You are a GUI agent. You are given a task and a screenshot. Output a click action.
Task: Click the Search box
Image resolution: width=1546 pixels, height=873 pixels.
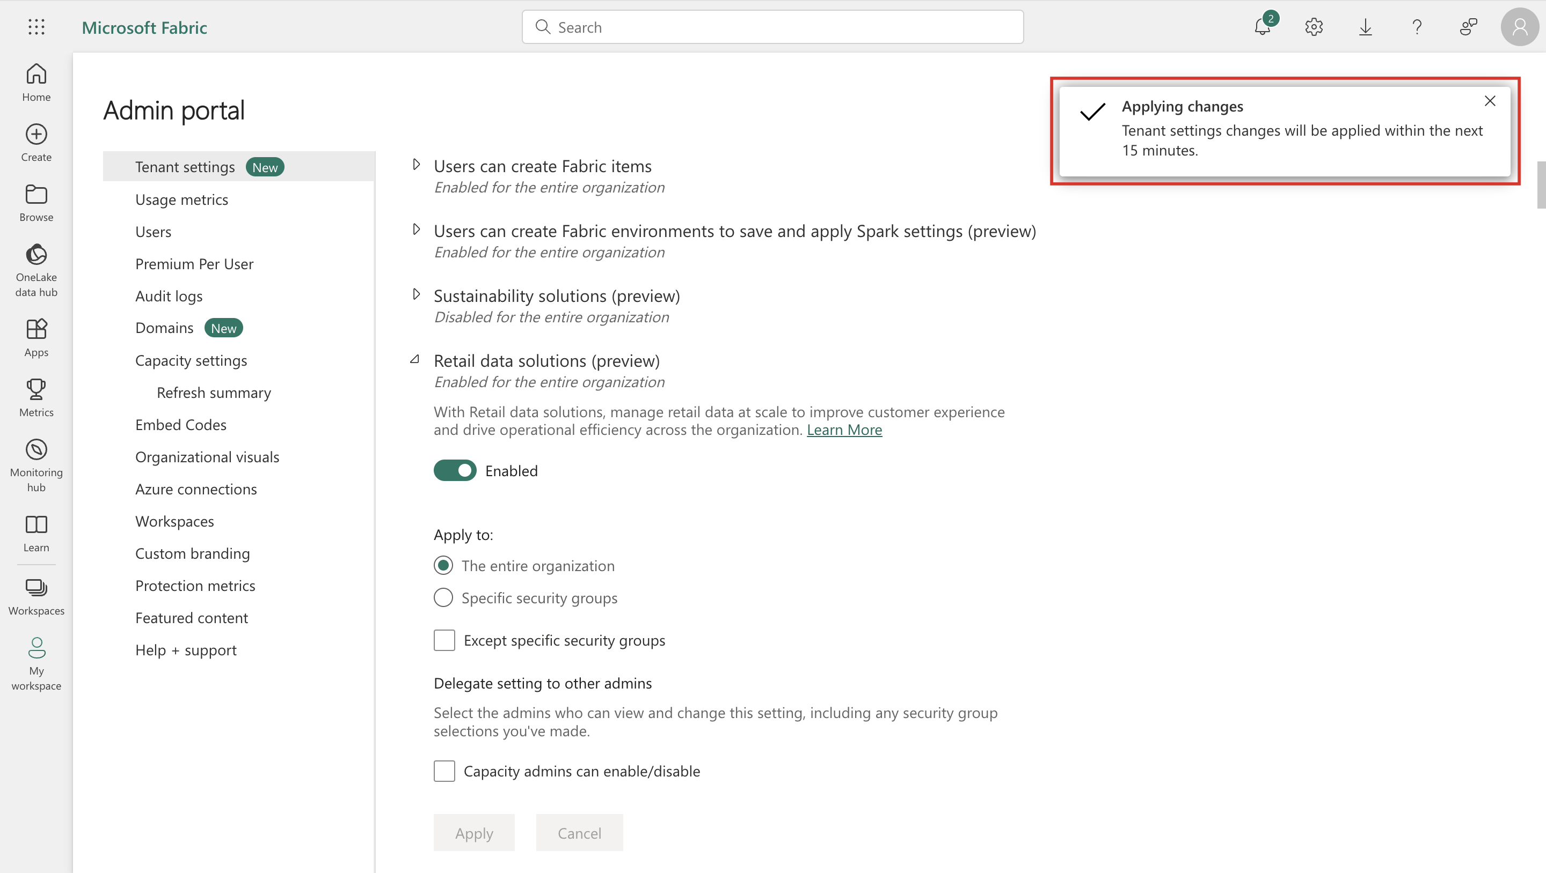point(772,27)
